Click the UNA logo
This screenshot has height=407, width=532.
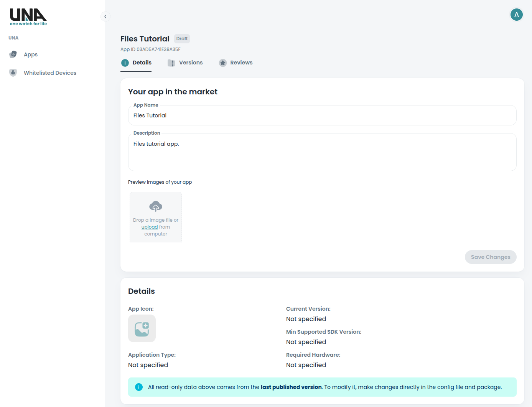[28, 16]
